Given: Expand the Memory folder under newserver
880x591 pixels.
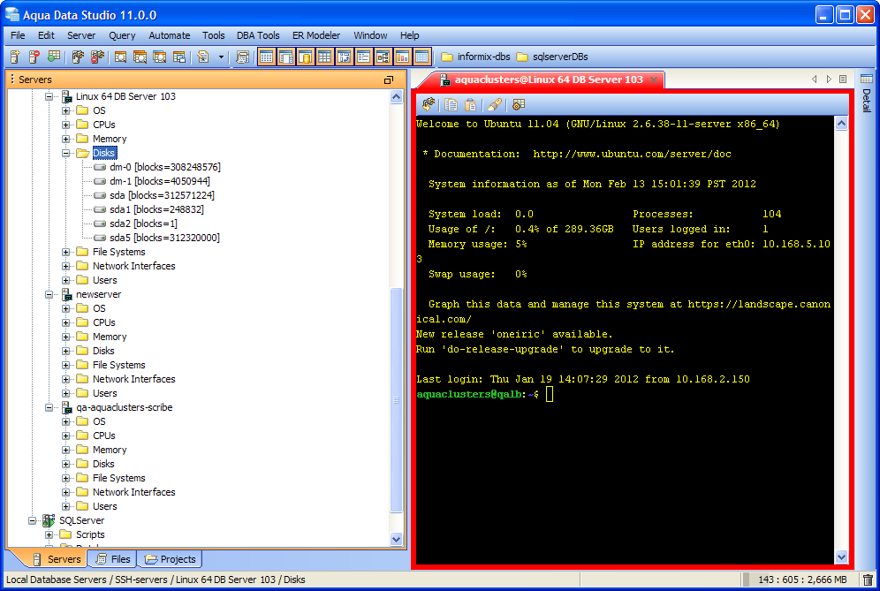Looking at the screenshot, I should (66, 337).
